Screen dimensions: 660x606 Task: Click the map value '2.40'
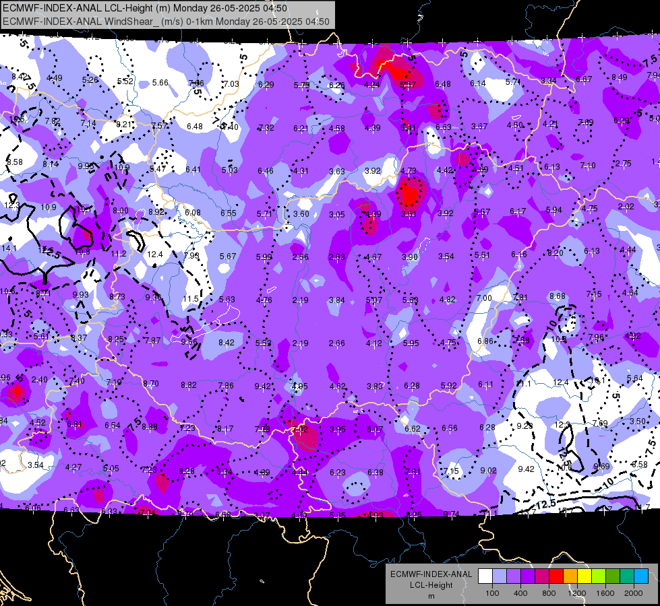point(40,379)
